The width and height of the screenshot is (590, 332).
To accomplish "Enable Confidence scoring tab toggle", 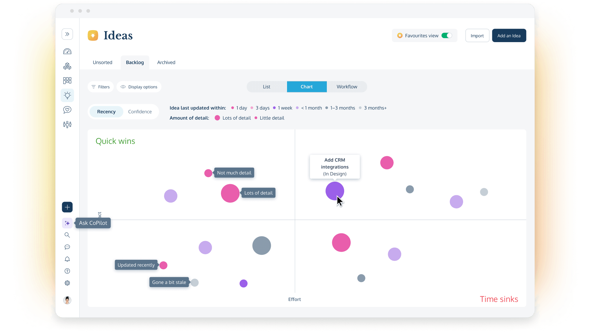I will click(140, 112).
